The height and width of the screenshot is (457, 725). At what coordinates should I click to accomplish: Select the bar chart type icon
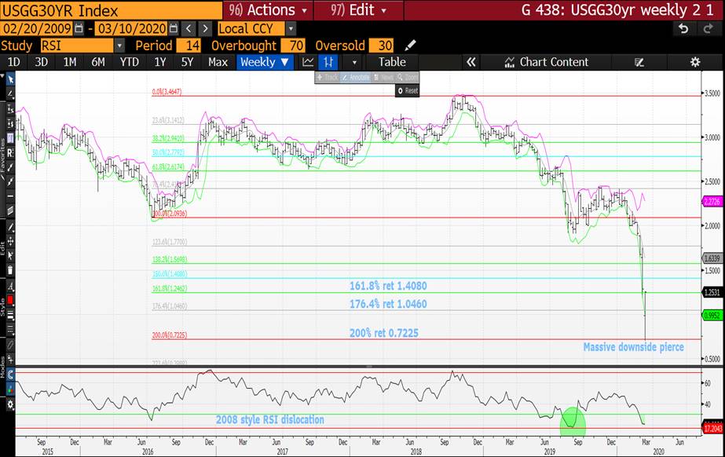coord(329,62)
